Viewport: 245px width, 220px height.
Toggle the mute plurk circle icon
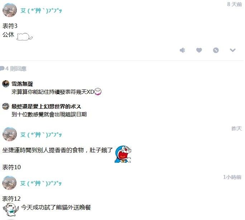(216, 50)
